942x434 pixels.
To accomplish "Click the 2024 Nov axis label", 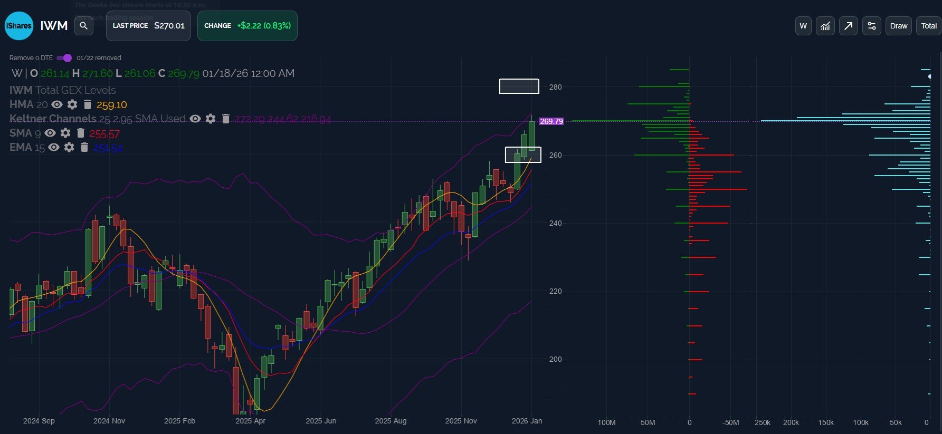I will coord(109,421).
